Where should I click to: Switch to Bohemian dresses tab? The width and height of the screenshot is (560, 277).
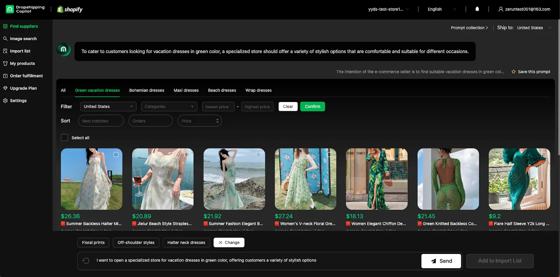coord(147,90)
